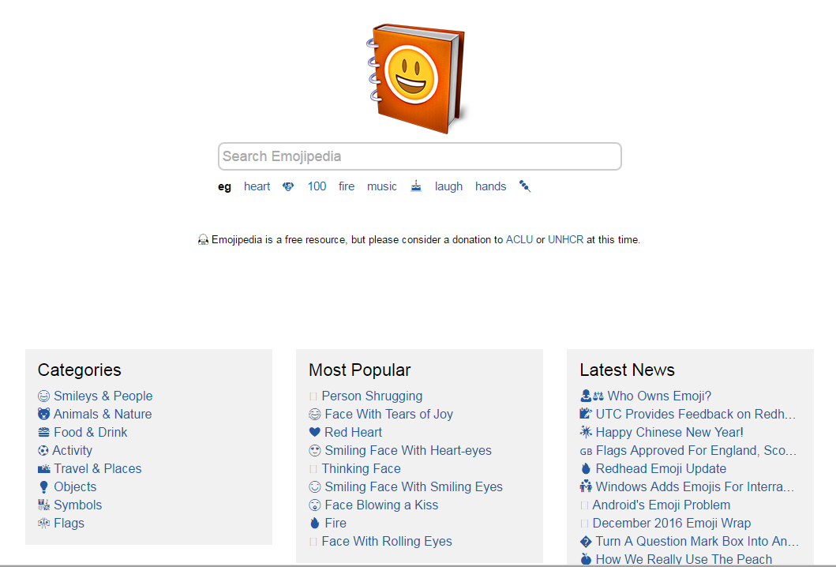
Task: Read Happy Chinese New Year article
Action: click(669, 433)
